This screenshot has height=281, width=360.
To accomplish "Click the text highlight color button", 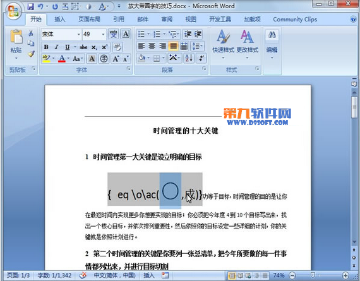I will click(46, 59).
